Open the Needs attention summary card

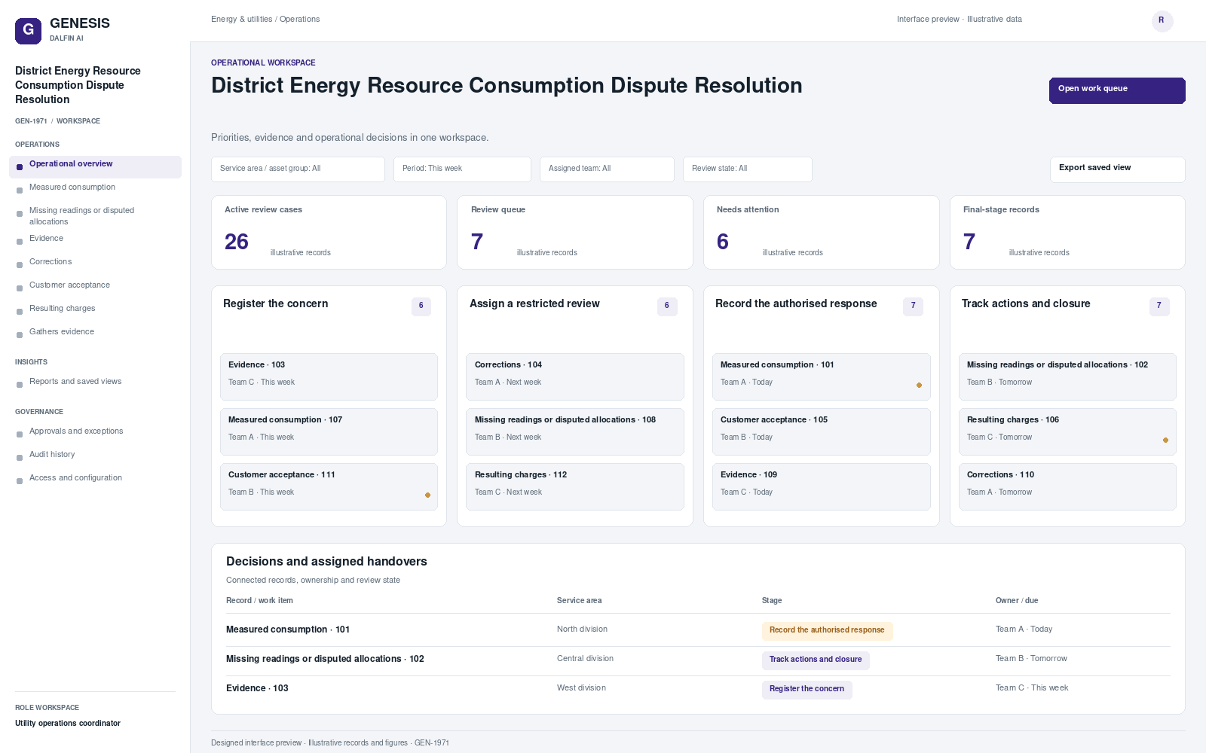[821, 232]
